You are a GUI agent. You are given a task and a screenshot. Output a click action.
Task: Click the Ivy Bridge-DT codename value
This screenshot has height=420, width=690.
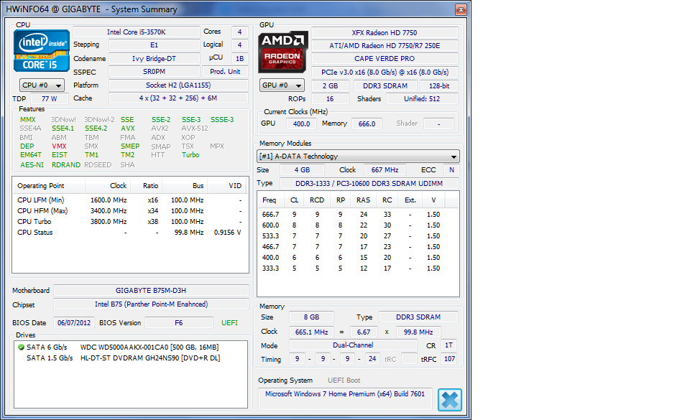tap(154, 58)
